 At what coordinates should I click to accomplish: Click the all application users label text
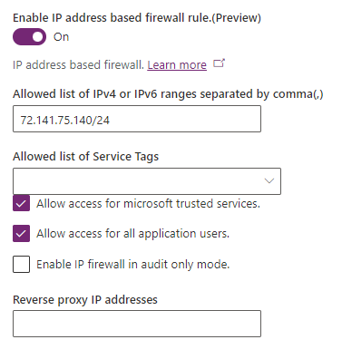(x=133, y=234)
